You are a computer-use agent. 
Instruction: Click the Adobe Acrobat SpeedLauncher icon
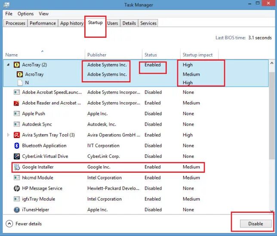17,92
